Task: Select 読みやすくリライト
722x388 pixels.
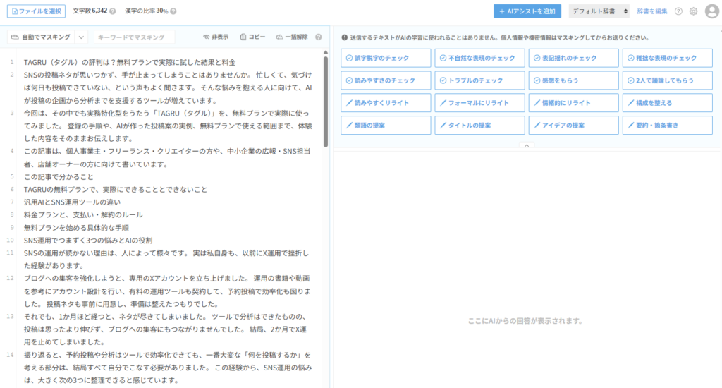Action: [386, 103]
